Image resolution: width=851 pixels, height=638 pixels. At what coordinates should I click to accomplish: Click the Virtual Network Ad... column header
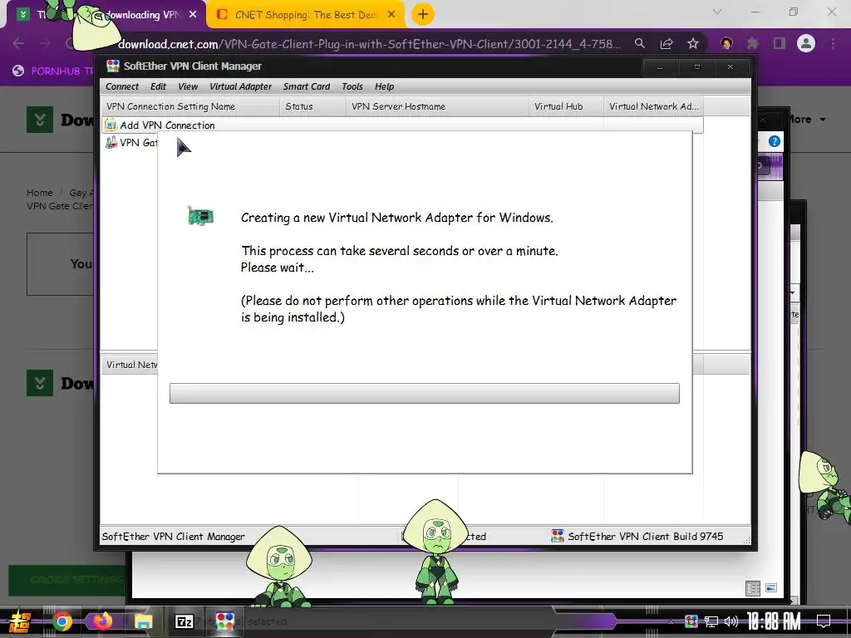coord(654,107)
